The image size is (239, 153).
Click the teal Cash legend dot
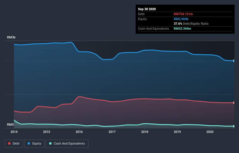click(50, 143)
